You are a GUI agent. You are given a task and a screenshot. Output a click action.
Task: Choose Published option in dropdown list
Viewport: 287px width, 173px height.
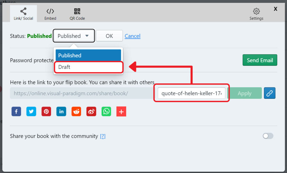tap(88, 55)
